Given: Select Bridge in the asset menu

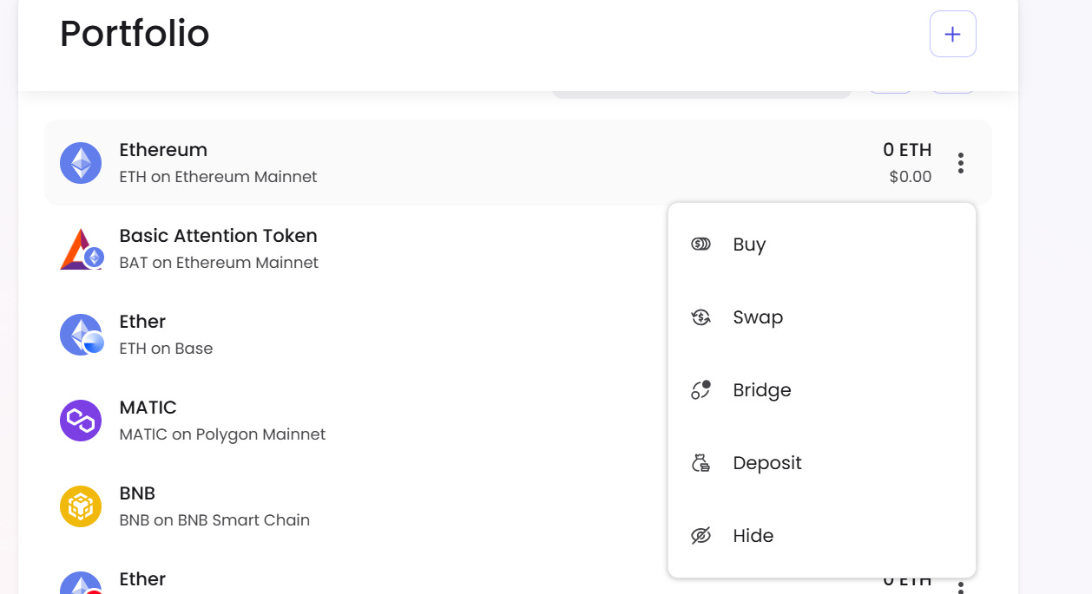Looking at the screenshot, I should tap(761, 390).
